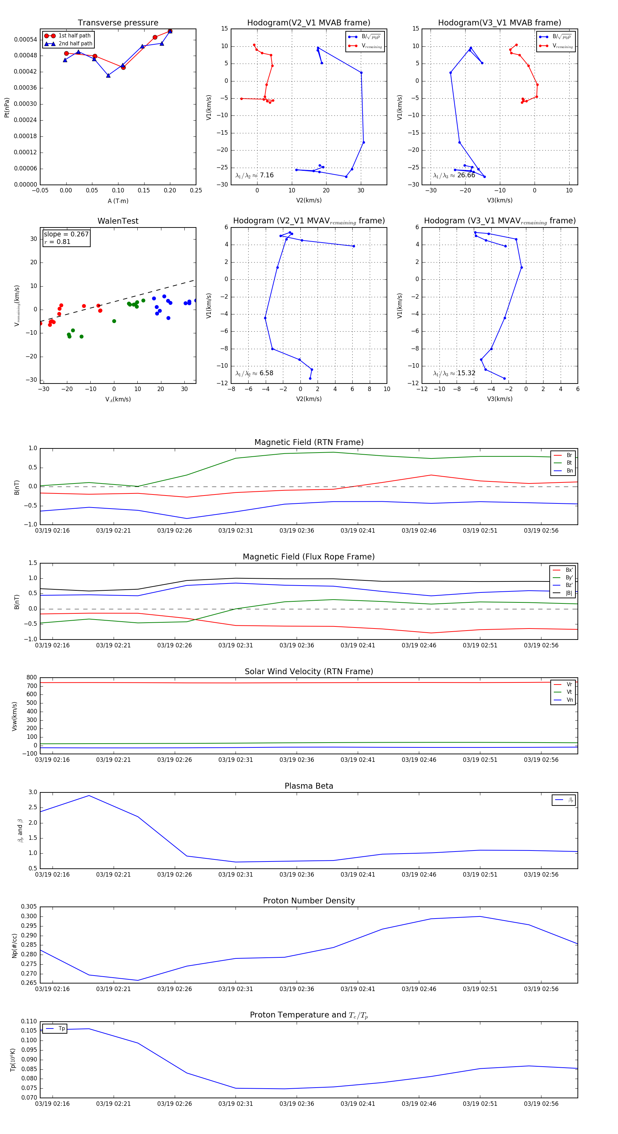
Task: Click '03/19 02:56' tick under proton temperature plot
Action: point(541,1104)
